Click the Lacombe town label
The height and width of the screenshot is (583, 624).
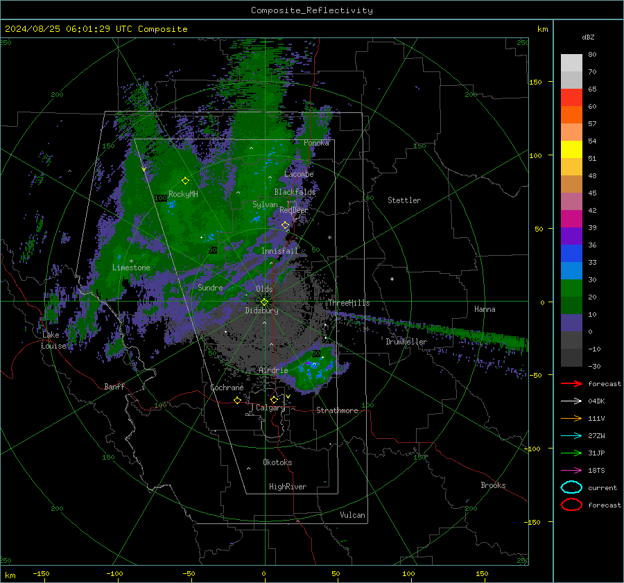click(x=299, y=174)
